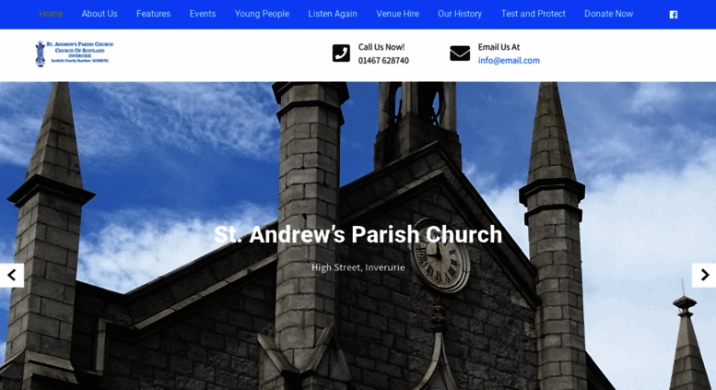Go to the Venue Hire page
Image resolution: width=716 pixels, height=390 pixels.
point(398,14)
